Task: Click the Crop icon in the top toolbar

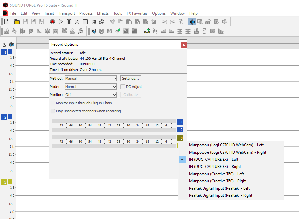Action: point(154,22)
